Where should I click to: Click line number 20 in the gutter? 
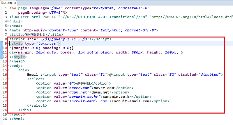pyautogui.click(x=5, y=92)
